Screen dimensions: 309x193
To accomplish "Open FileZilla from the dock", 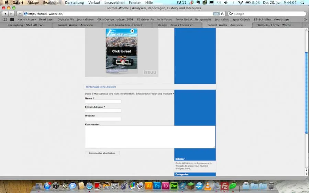I will [x=224, y=186].
